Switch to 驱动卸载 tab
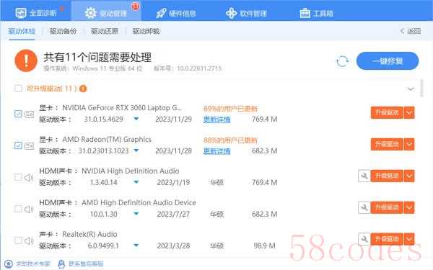This screenshot has height=270, width=433. click(x=146, y=31)
